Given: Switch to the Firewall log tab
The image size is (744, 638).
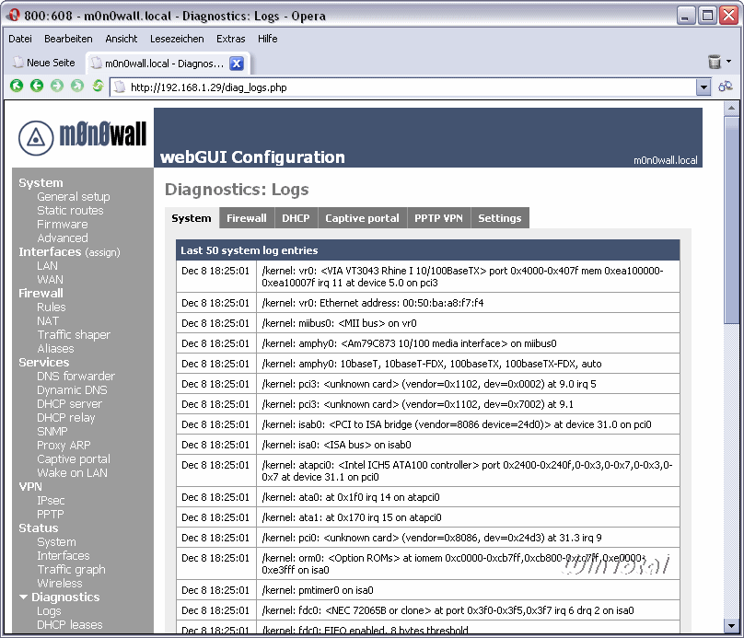Looking at the screenshot, I should coord(247,218).
